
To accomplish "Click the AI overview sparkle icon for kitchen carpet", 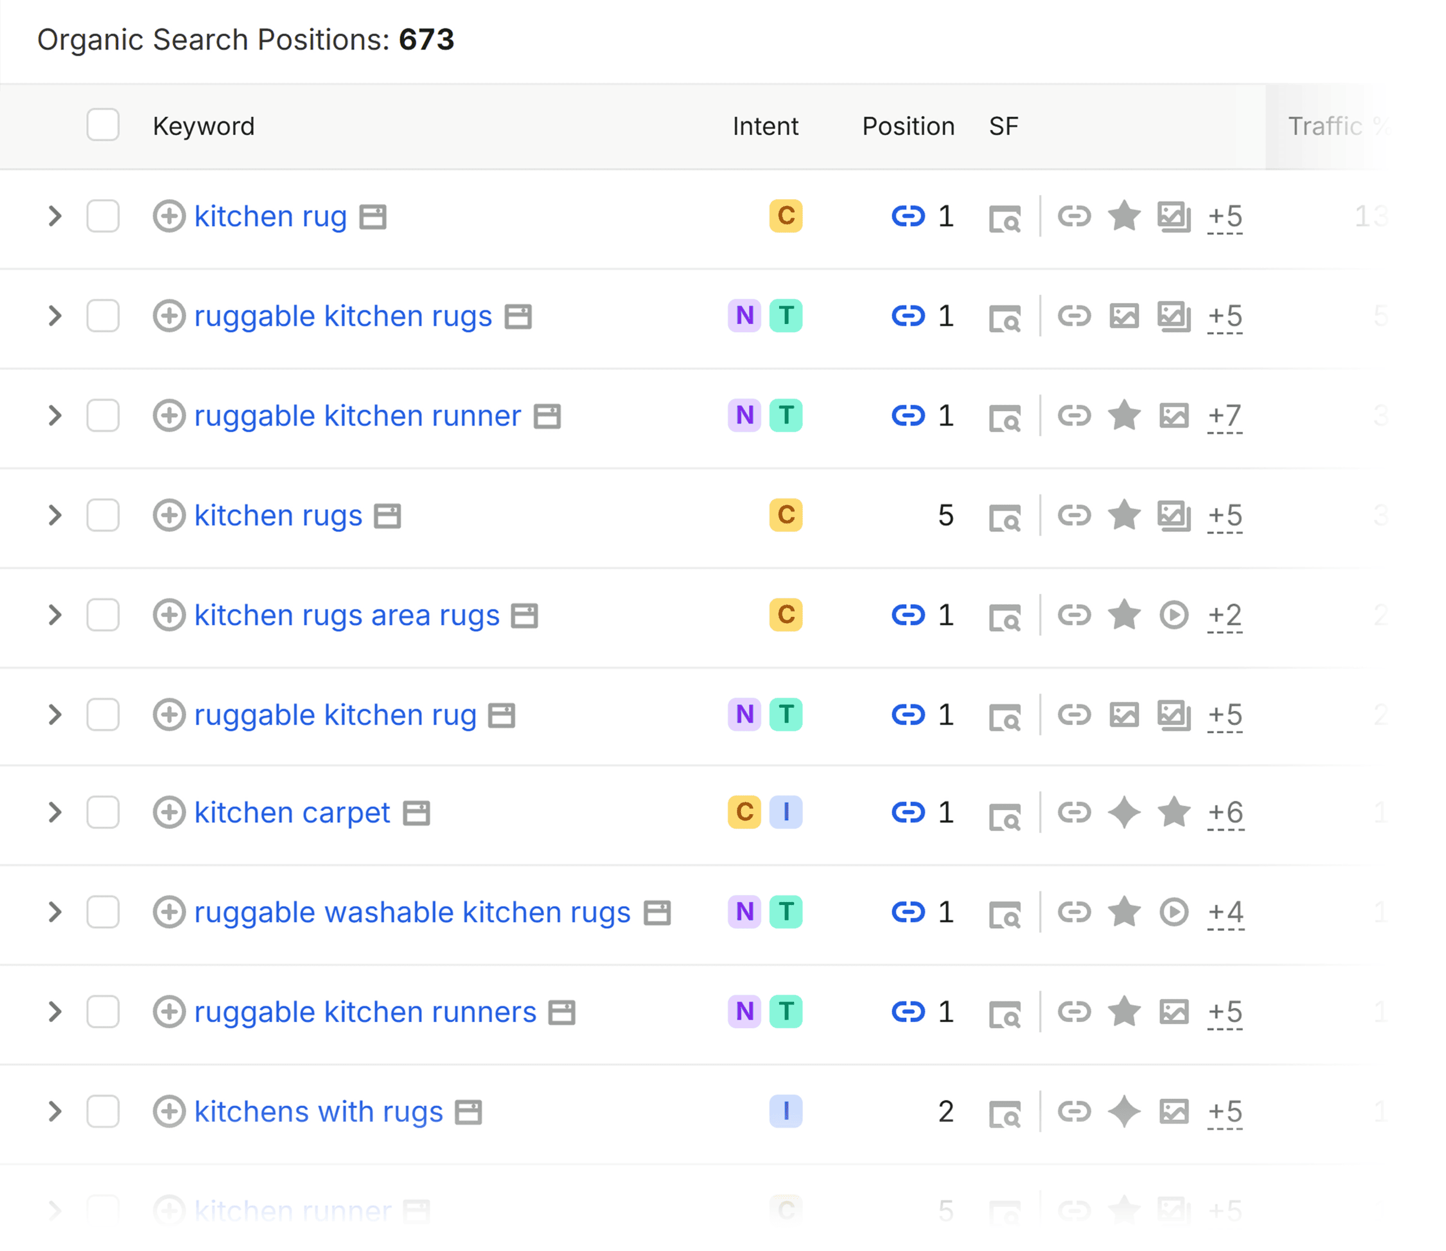I will 1124,812.
